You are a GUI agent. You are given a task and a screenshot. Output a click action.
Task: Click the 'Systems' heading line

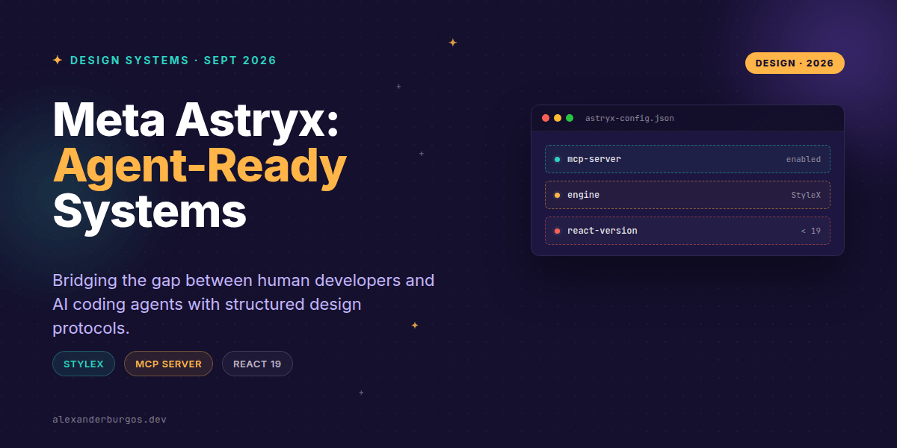(x=149, y=211)
